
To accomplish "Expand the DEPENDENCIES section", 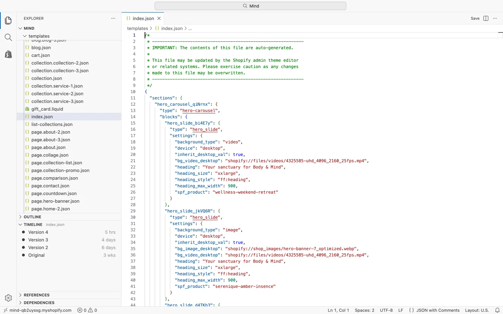I will click(x=69, y=302).
